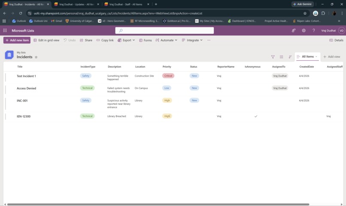Open the All Items view dropdown

307,57
